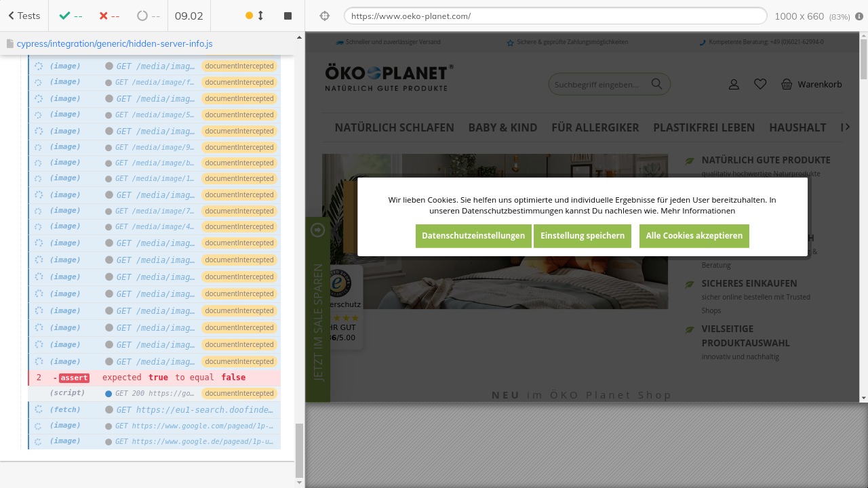
Task: Click Alle Cookies akzeptieren button
Action: (x=694, y=236)
